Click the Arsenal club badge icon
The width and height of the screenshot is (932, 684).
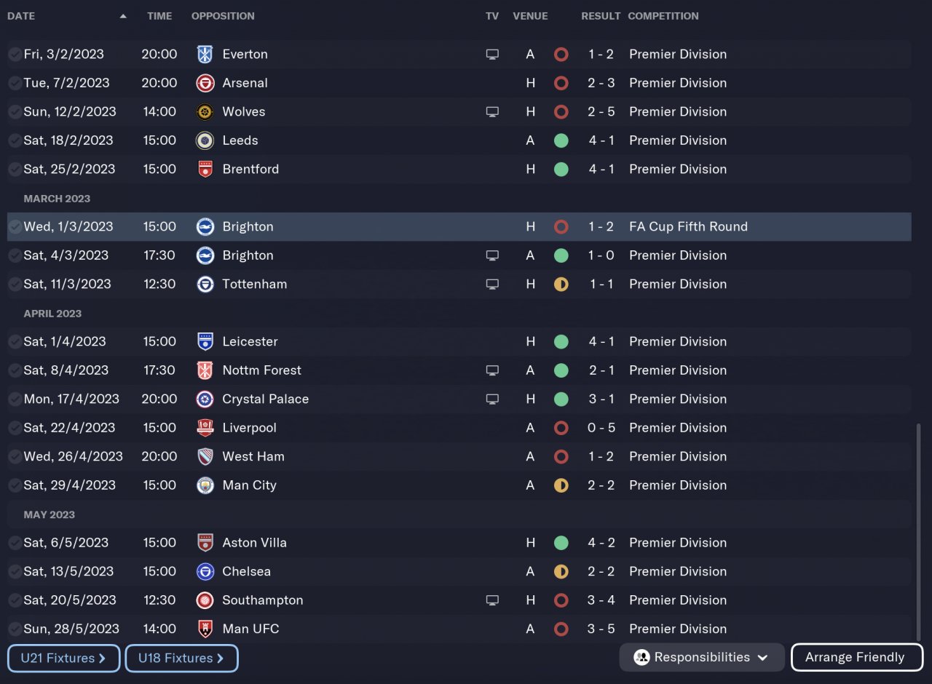point(205,83)
